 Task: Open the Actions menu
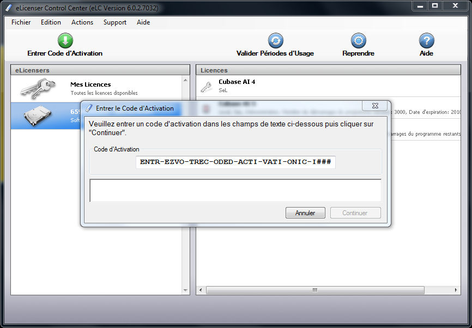(x=82, y=22)
